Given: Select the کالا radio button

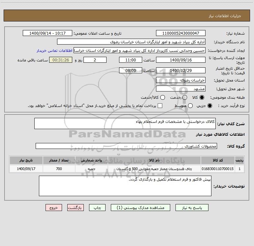Looking at the screenshot, I should click(x=202, y=97).
